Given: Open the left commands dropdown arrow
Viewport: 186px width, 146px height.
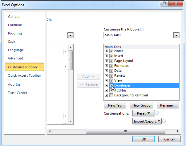Looking at the screenshot, I should pyautogui.click(x=70, y=35).
